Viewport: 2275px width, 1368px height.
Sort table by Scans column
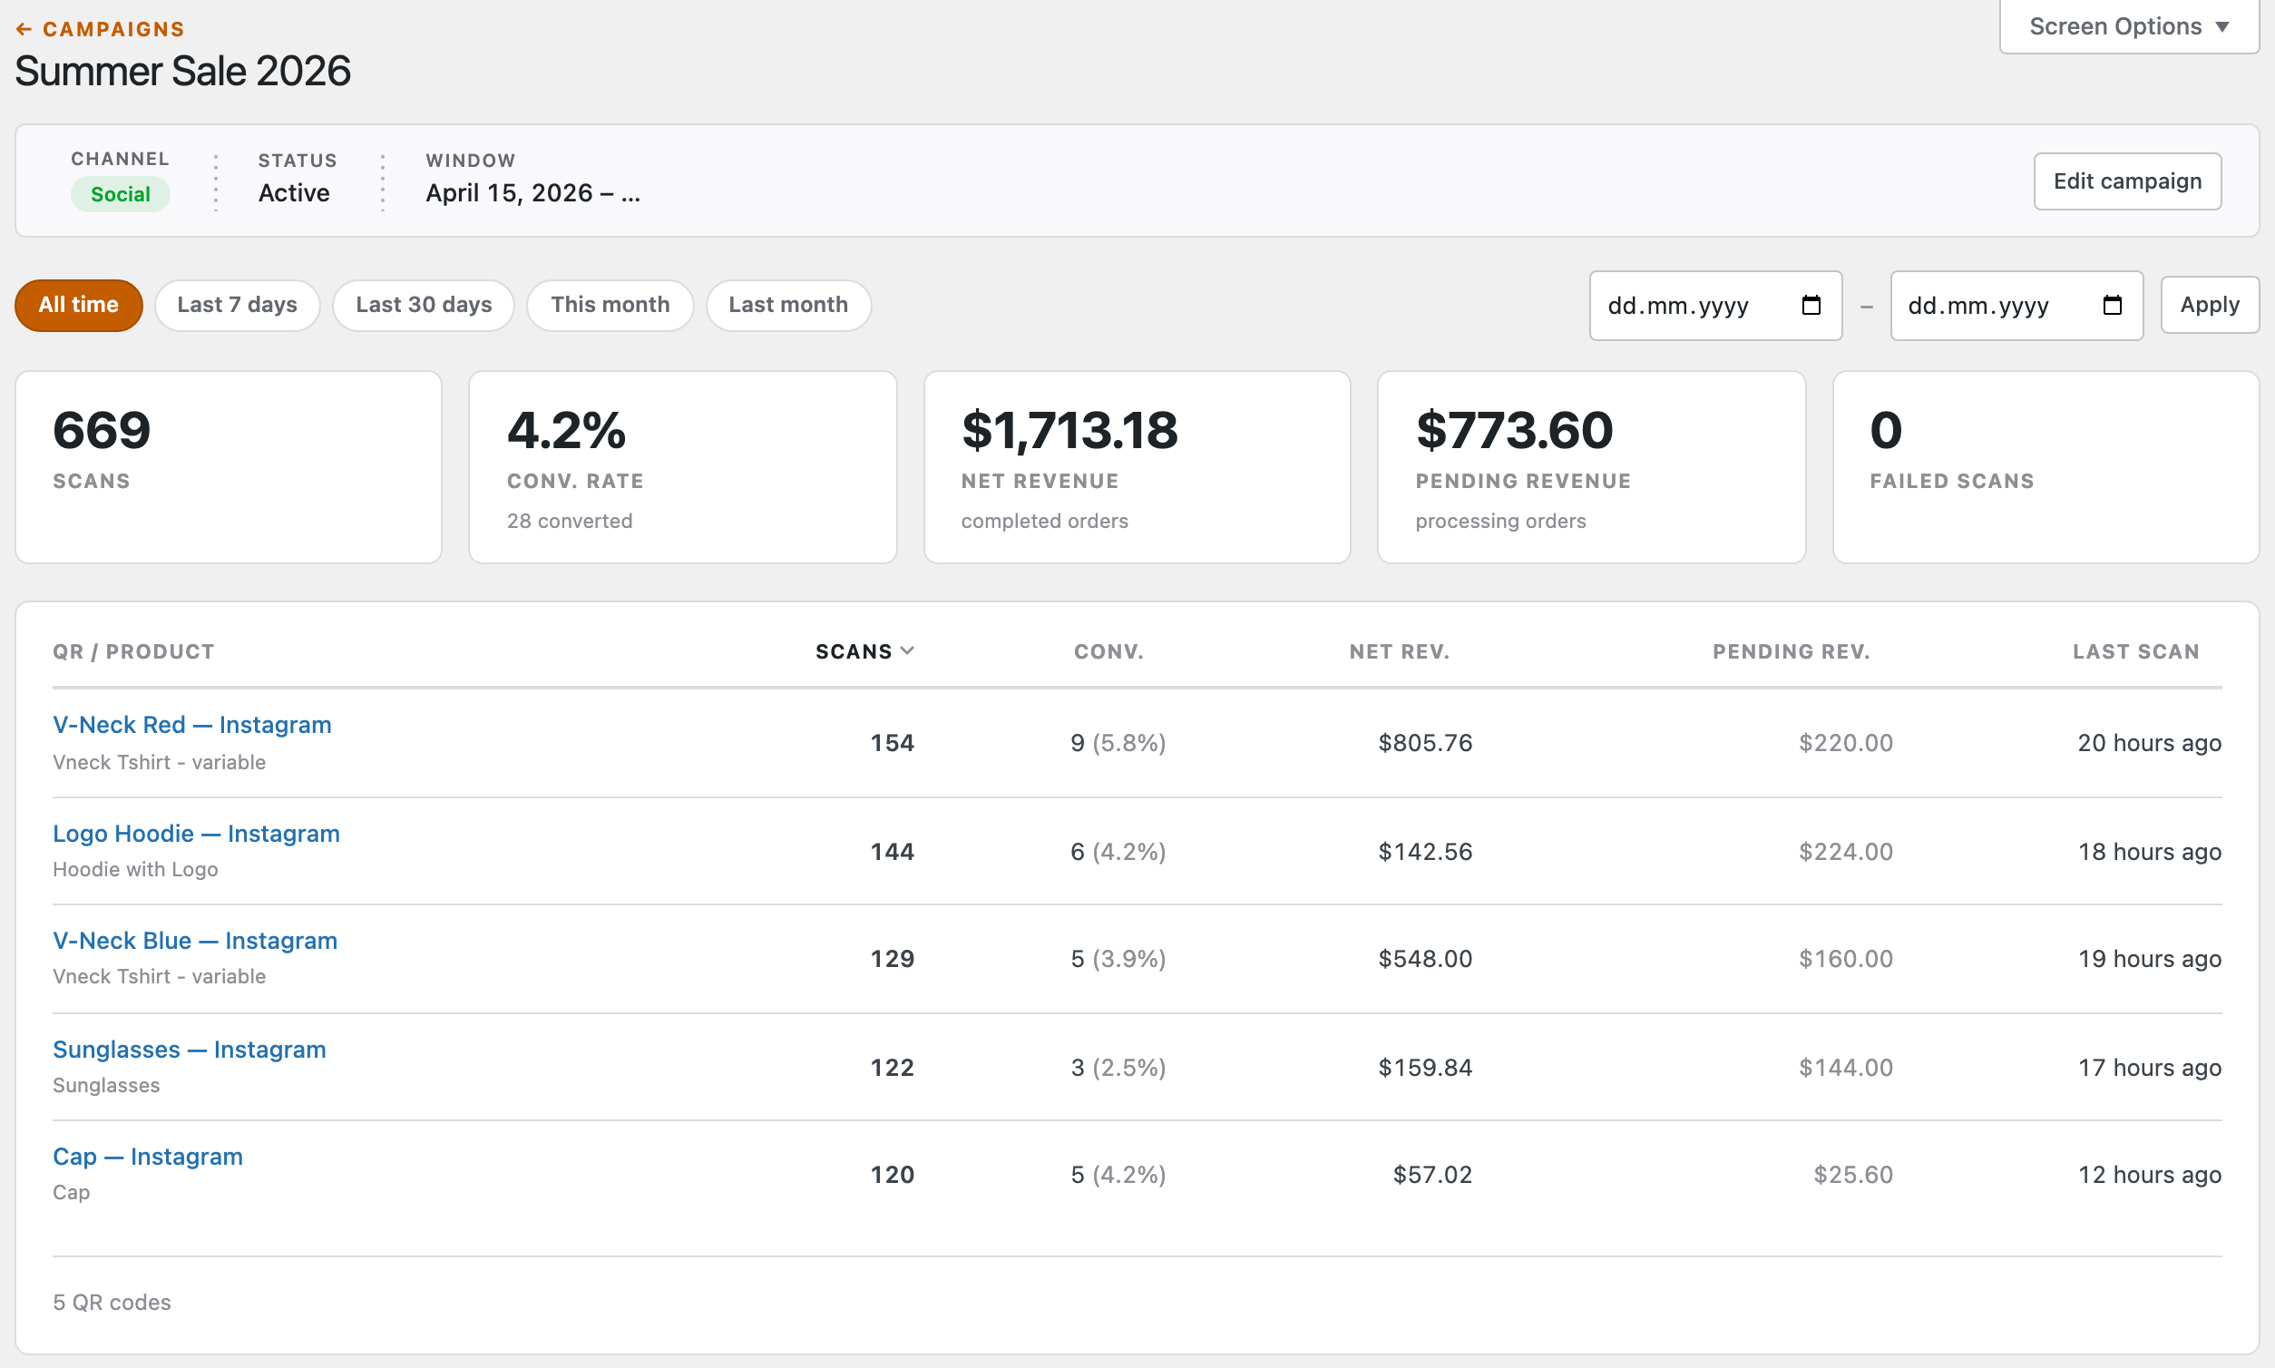pos(864,650)
